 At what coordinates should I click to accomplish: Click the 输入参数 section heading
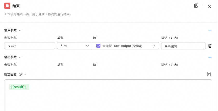pyautogui.click(x=10, y=30)
